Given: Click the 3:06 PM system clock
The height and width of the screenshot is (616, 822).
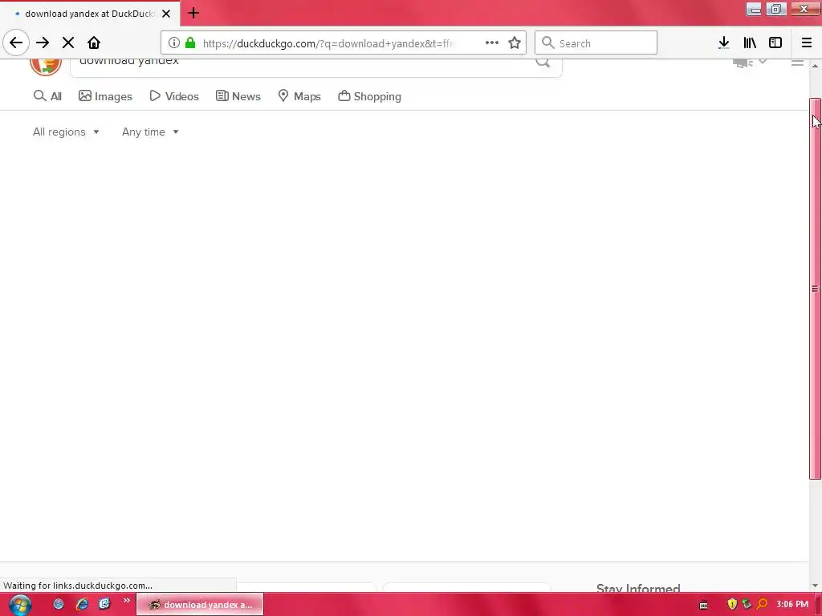Looking at the screenshot, I should coord(792,605).
